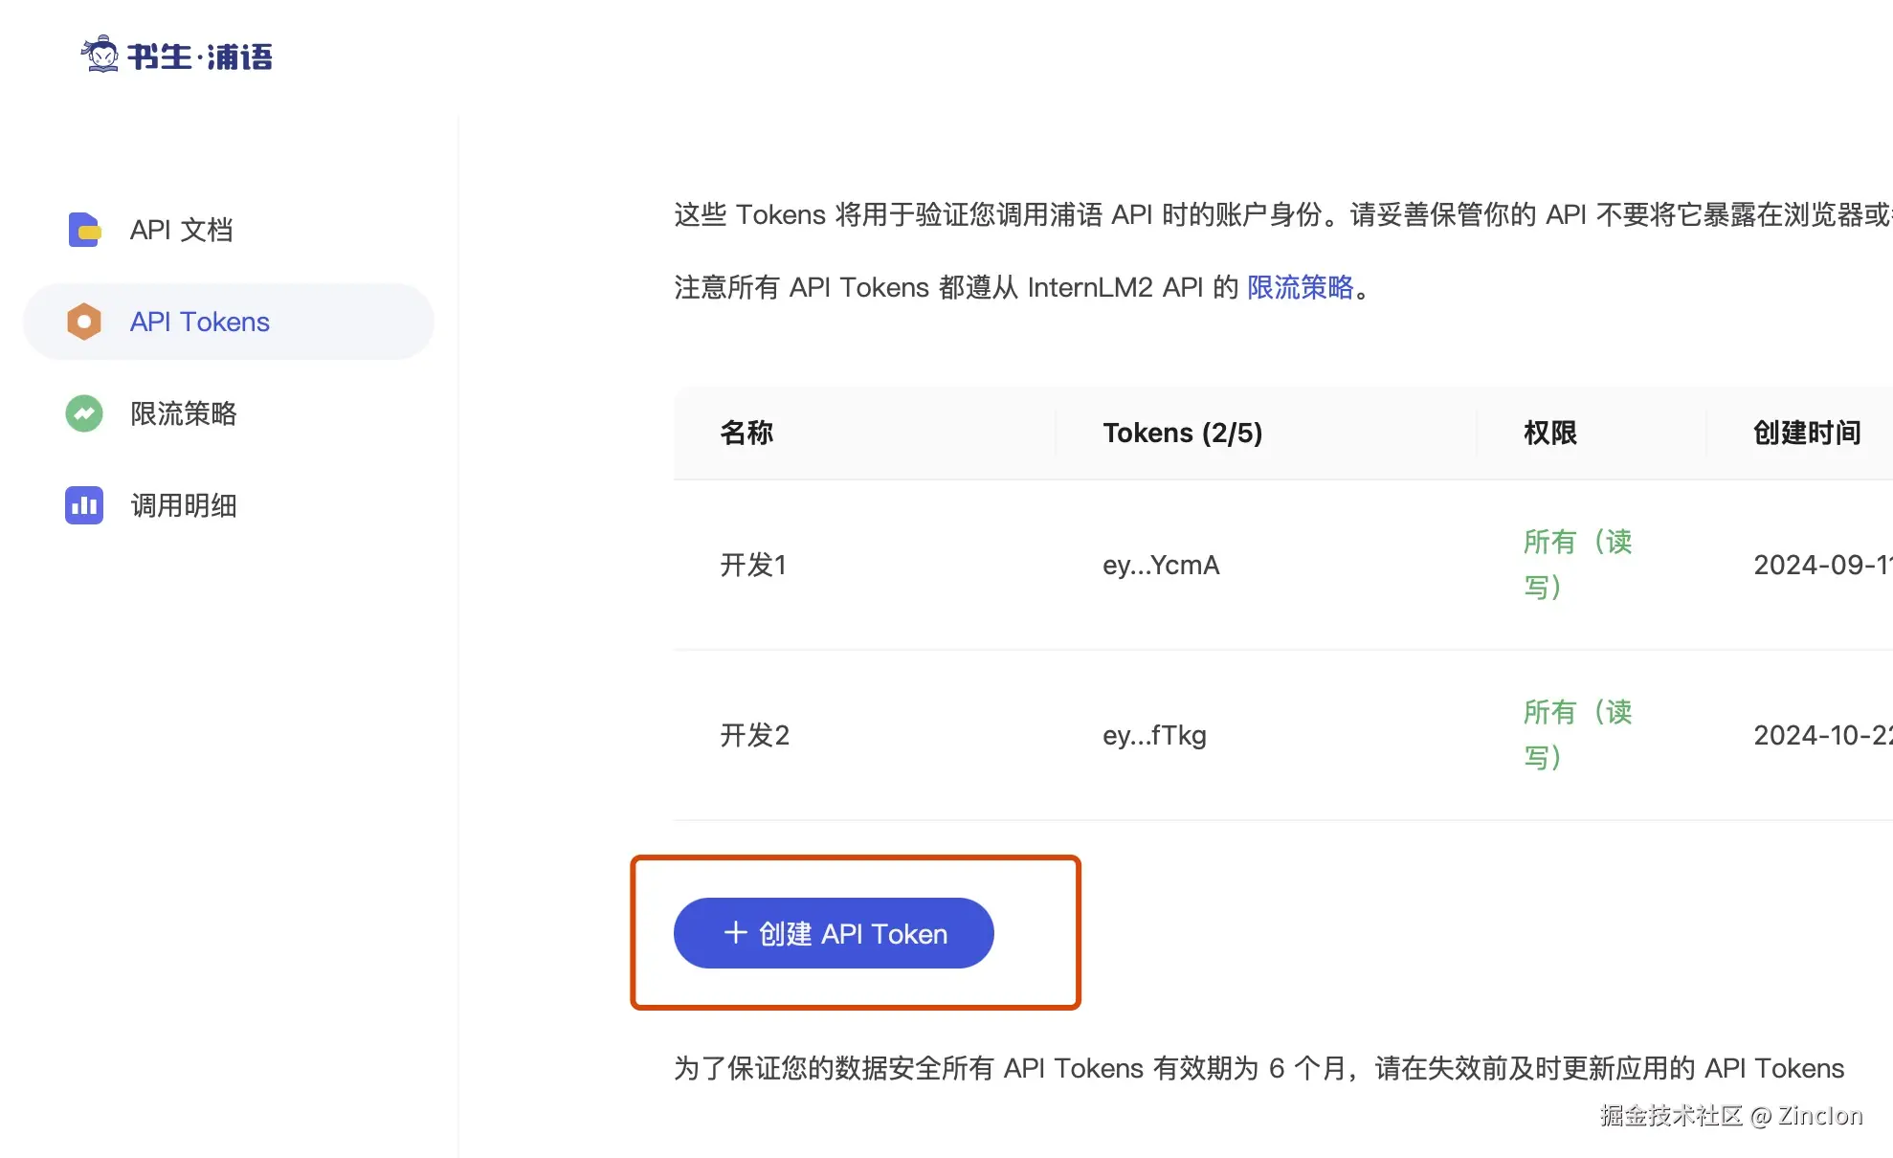Click the API 文档 document icon
1893x1158 pixels.
click(x=84, y=230)
